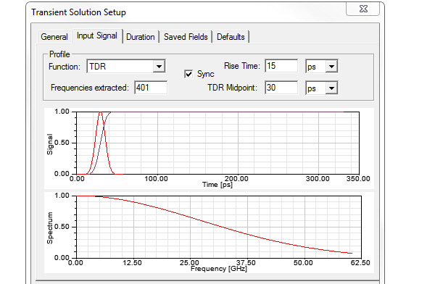Screen dimensions: 435x284
Task: Open the Defaults tab
Action: (231, 37)
